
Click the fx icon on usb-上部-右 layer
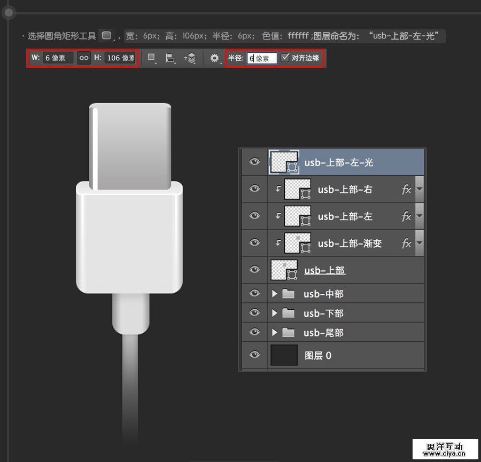click(407, 189)
